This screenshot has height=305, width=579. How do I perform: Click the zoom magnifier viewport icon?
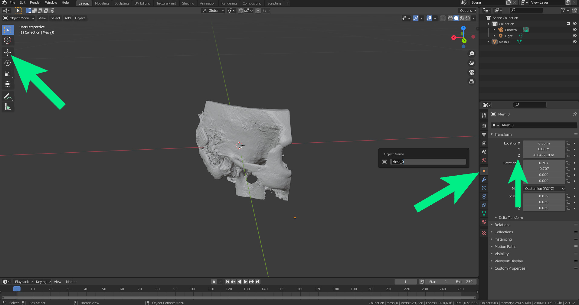(x=471, y=54)
